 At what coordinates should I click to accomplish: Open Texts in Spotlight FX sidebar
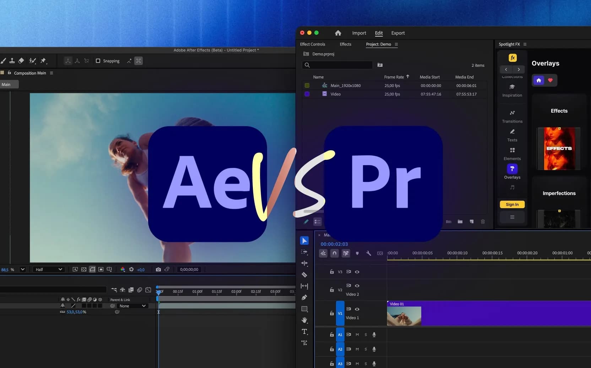tap(512, 135)
